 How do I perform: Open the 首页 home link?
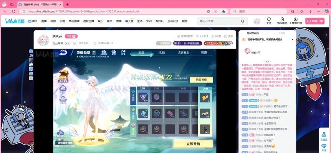[x=33, y=21]
